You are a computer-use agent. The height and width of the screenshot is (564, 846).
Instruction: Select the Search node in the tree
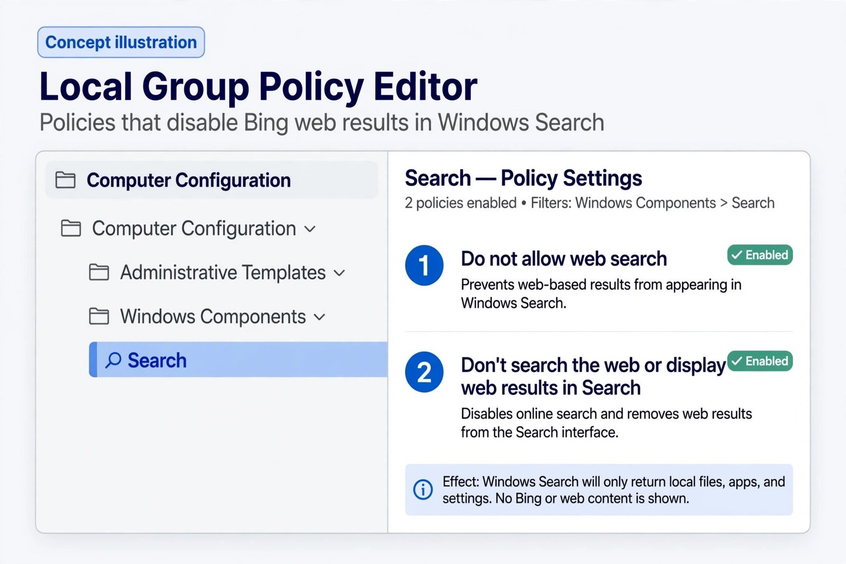pyautogui.click(x=238, y=359)
